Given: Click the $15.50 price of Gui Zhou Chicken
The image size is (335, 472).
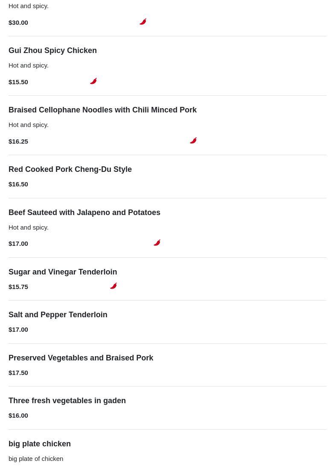Looking at the screenshot, I should click(x=18, y=82).
